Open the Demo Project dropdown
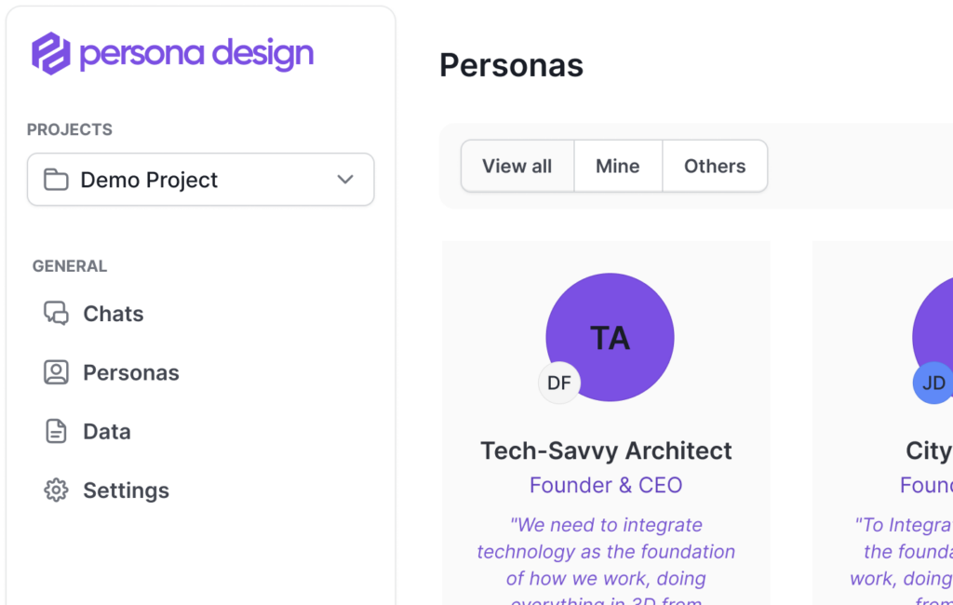 200,180
